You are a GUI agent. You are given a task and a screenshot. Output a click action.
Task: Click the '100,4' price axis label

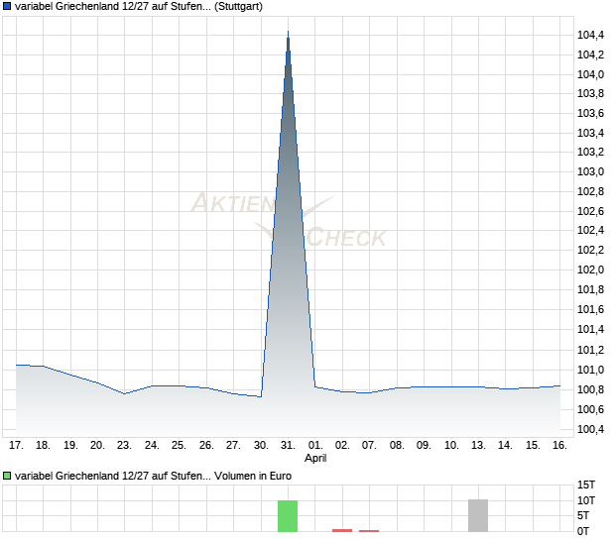point(590,429)
